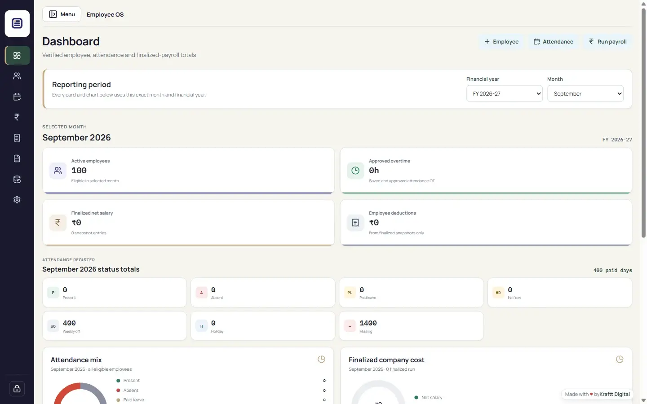Click the Approved overtime clock icon

pyautogui.click(x=355, y=171)
